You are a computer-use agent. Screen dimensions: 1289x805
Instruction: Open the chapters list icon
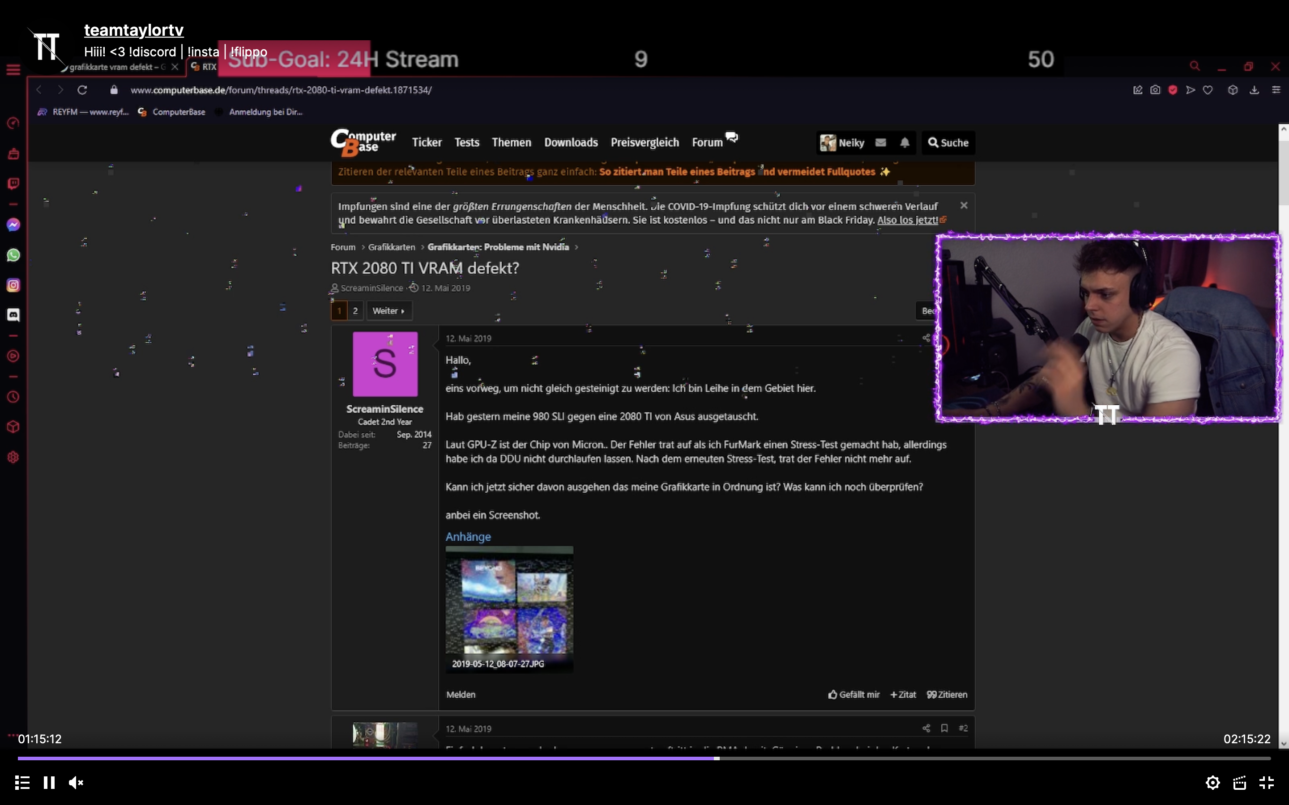click(x=22, y=782)
